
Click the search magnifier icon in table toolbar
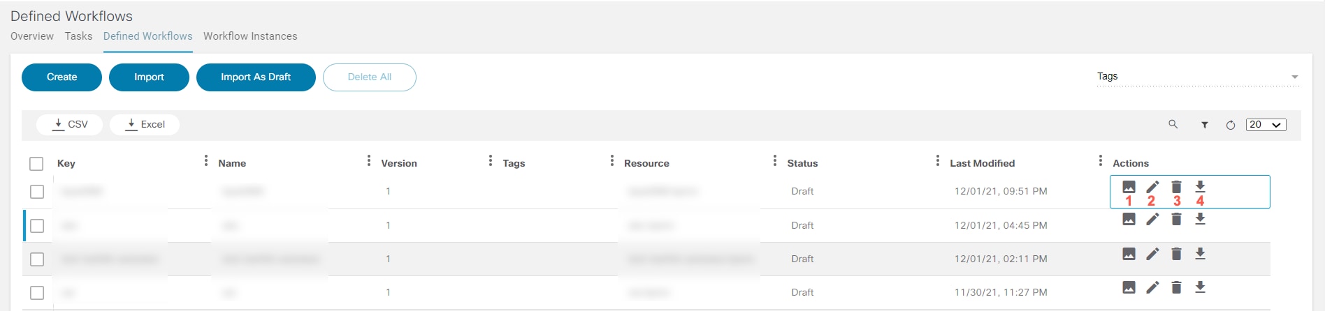tap(1173, 124)
